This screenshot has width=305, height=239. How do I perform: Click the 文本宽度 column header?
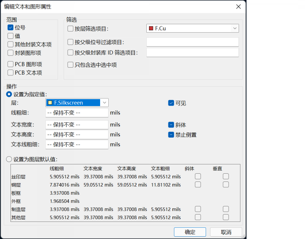tap(93, 169)
